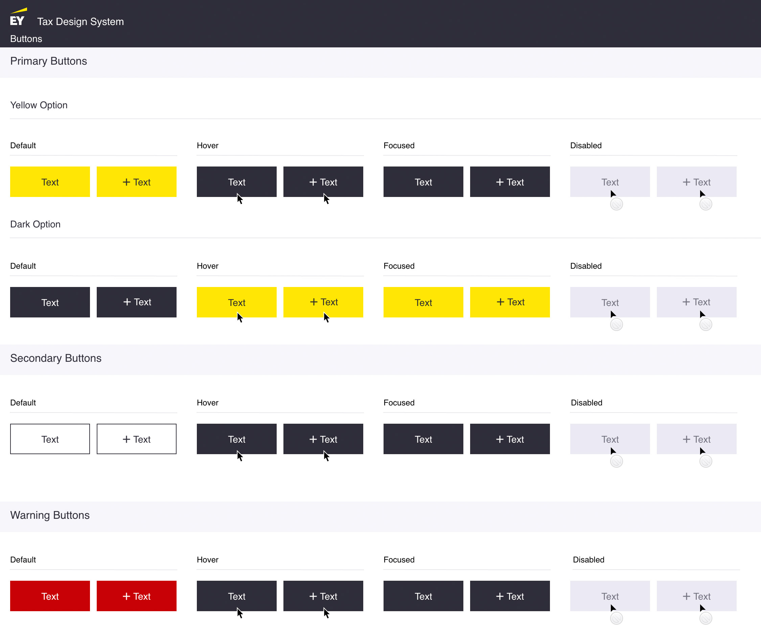Screen dimensions: 761x643
Task: Click the plus icon on secondary outlined button
Action: (127, 439)
